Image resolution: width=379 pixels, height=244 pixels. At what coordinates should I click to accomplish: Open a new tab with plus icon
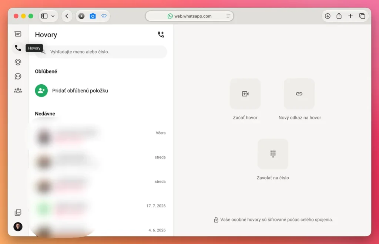coord(351,16)
